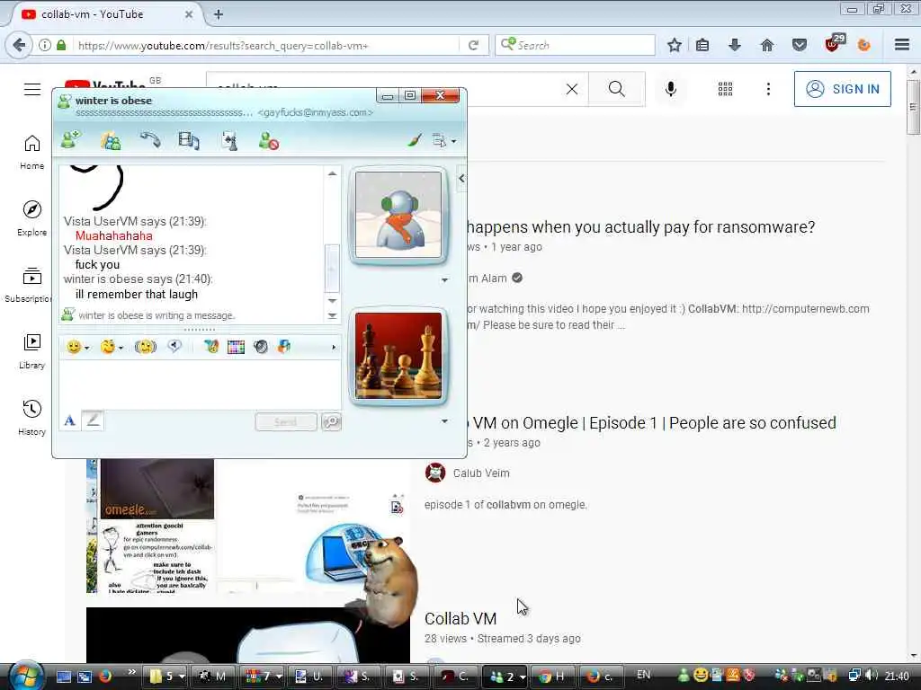
Task: Open the Collab VM streamed video title
Action: pos(460,618)
